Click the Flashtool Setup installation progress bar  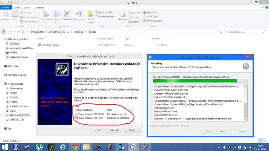pyautogui.click(x=200, y=81)
